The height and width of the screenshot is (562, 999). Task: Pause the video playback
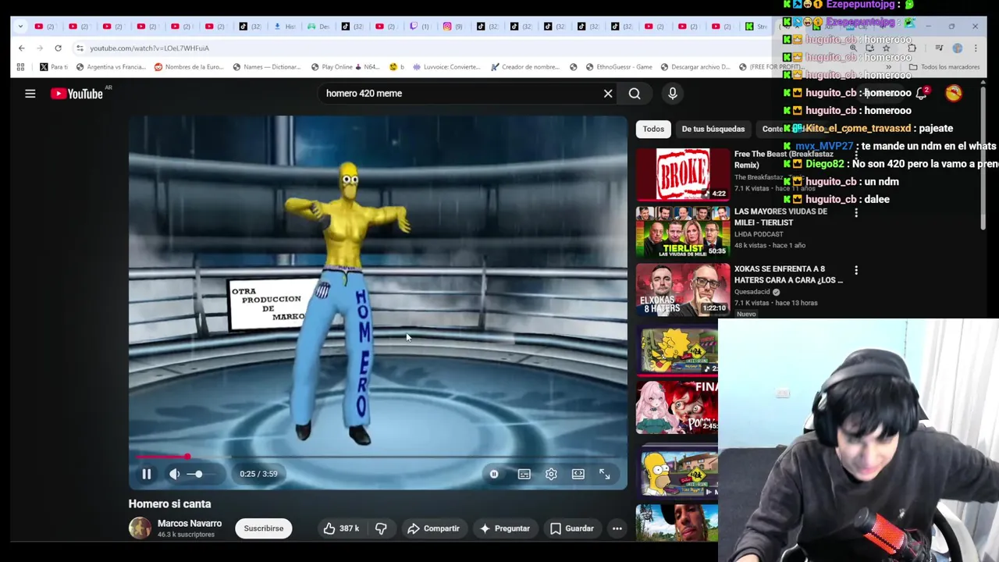click(x=146, y=474)
